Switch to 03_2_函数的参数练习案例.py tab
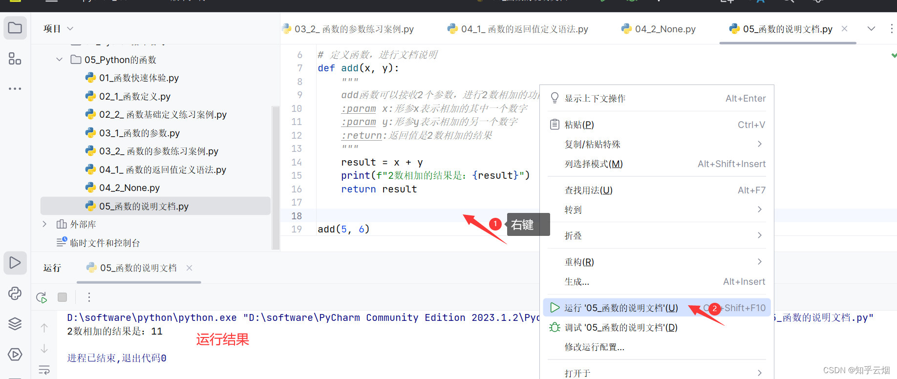The width and height of the screenshot is (897, 379). (x=348, y=29)
